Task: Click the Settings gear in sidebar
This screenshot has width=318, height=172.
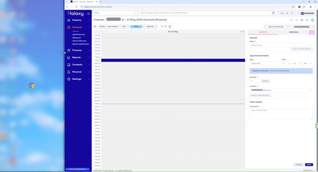Action: click(x=69, y=79)
